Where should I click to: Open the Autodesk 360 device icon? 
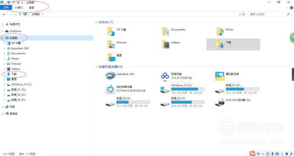tap(110, 76)
